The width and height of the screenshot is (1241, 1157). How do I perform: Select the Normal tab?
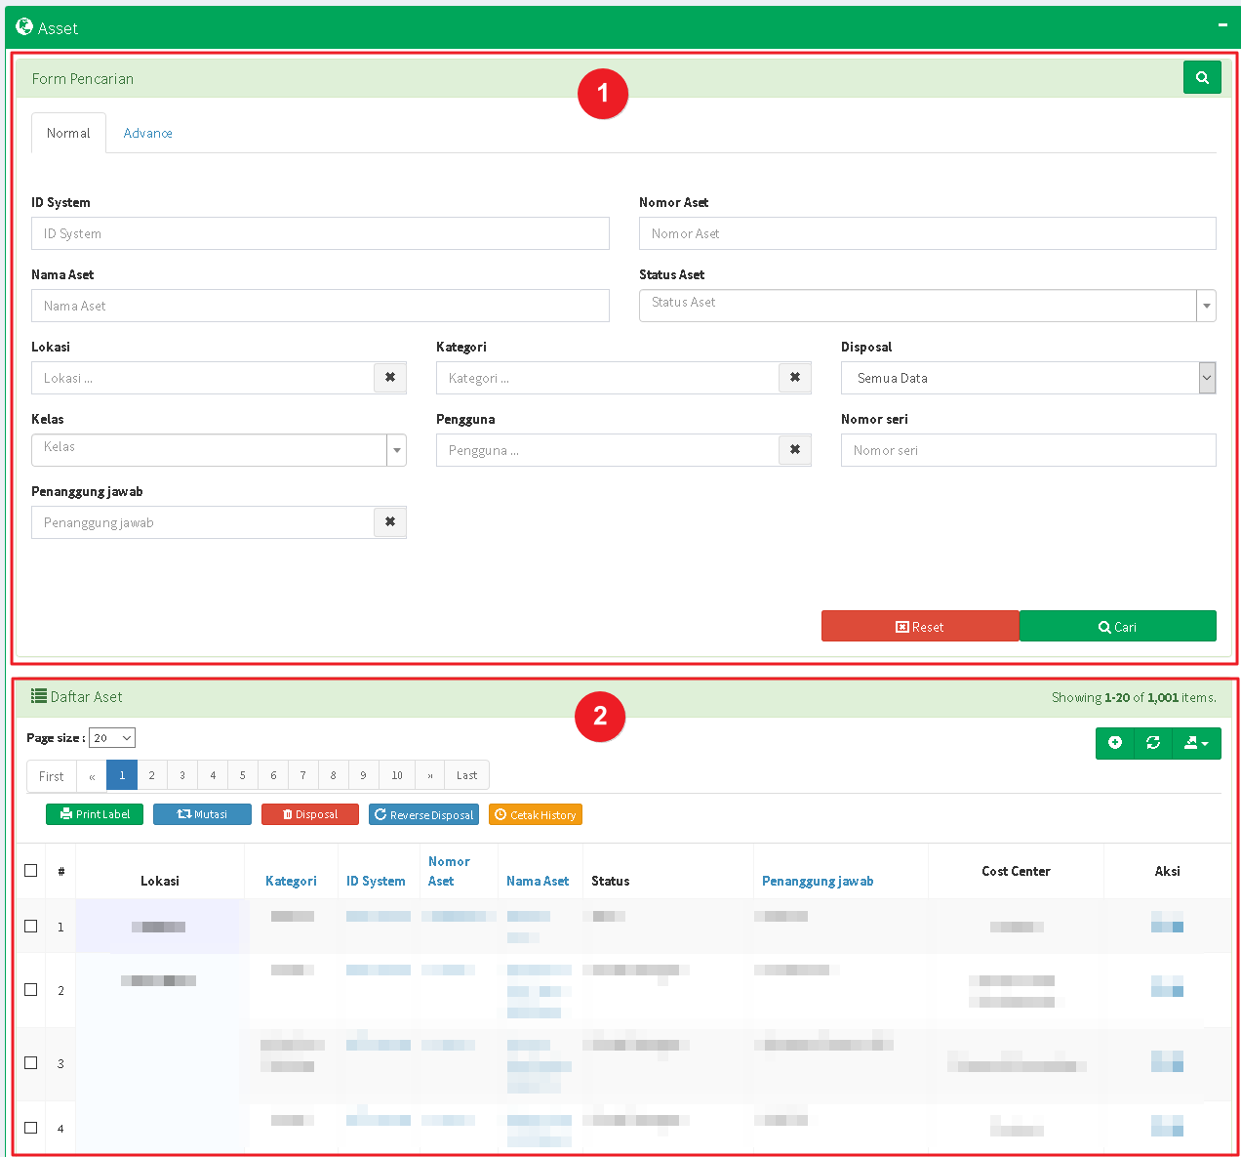68,134
